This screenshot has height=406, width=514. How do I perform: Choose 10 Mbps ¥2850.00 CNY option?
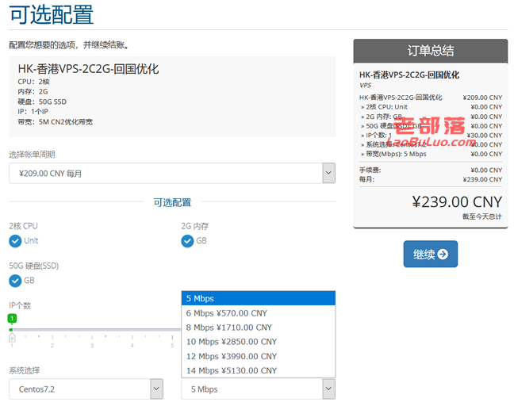click(259, 342)
